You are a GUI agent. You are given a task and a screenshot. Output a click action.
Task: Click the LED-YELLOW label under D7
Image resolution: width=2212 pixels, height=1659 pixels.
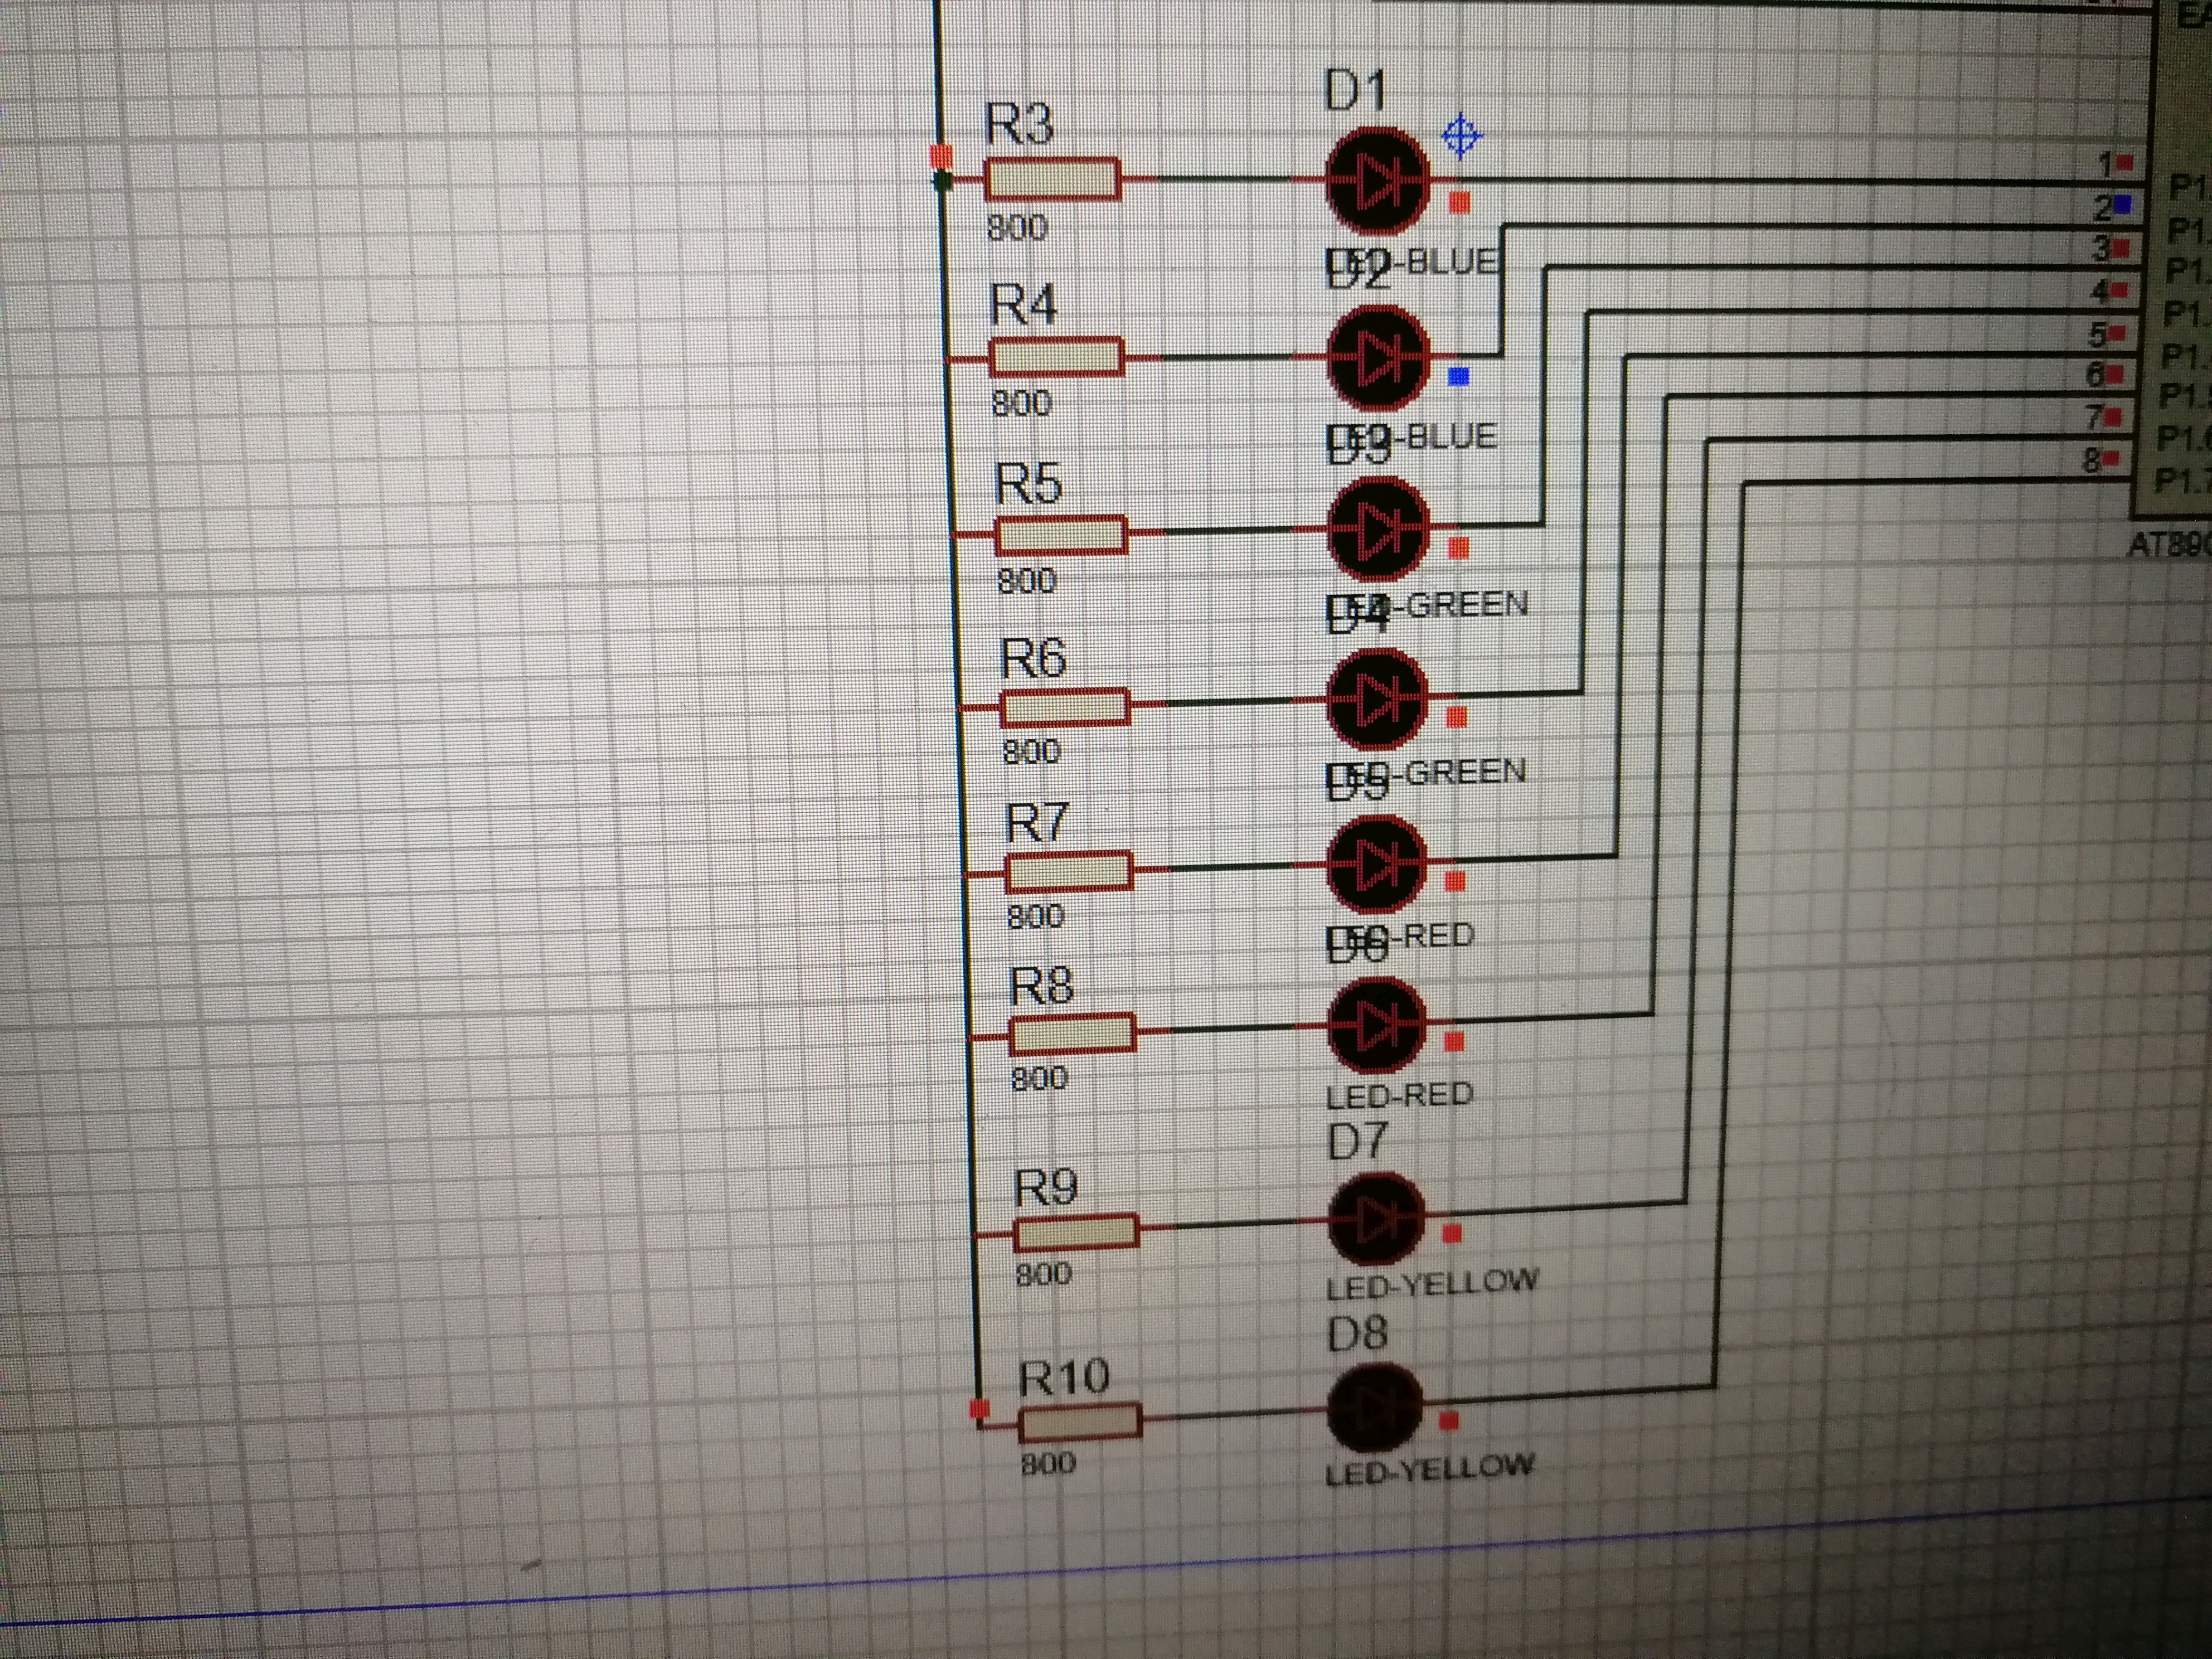point(1432,1284)
